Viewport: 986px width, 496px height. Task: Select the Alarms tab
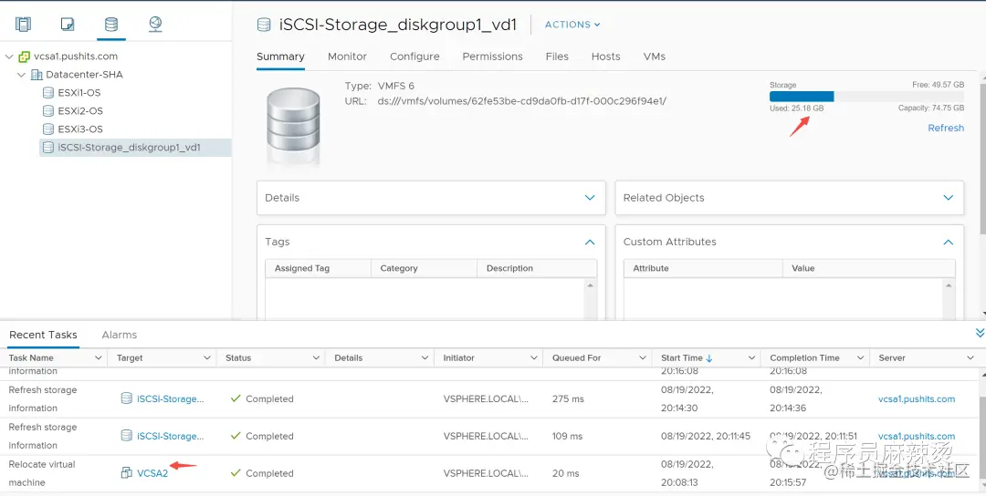click(x=120, y=335)
